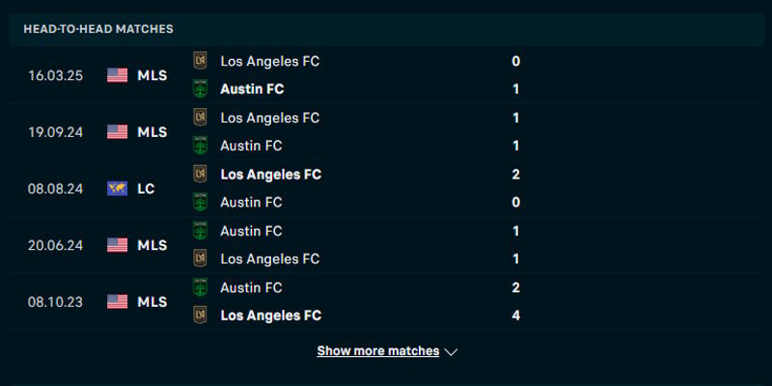This screenshot has height=386, width=772.
Task: Click LAFC crest in 08.10.23 match
Action: tap(201, 315)
